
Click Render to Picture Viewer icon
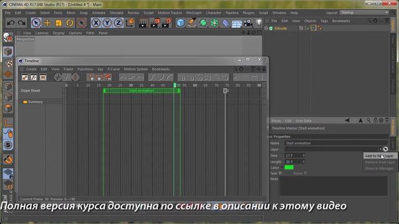tap(155, 23)
